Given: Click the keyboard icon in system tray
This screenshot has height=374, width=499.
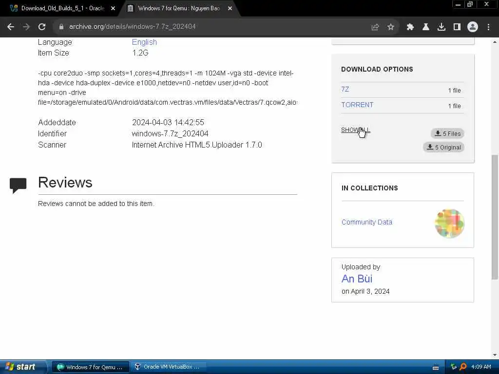Looking at the screenshot, I should [436, 367].
